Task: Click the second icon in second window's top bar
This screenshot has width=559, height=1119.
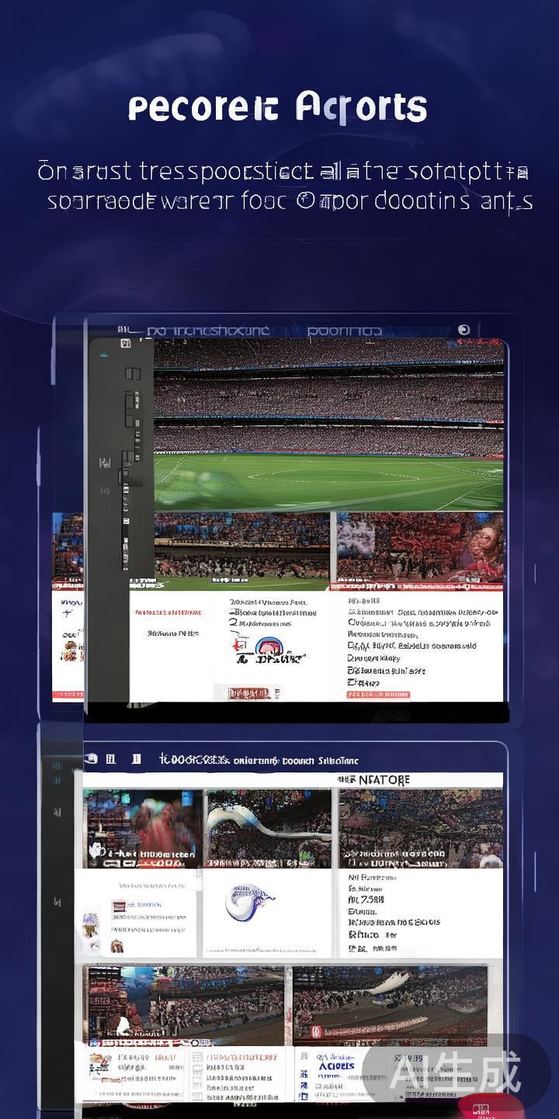Action: tap(111, 758)
